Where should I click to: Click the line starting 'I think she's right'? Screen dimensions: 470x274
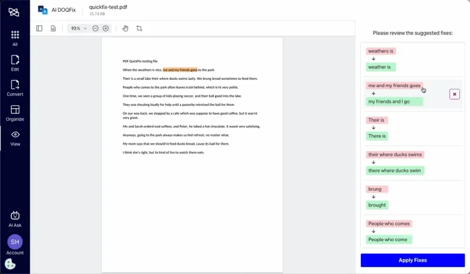pyautogui.click(x=163, y=152)
